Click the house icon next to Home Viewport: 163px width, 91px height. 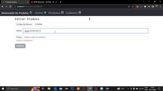click(x=45, y=13)
